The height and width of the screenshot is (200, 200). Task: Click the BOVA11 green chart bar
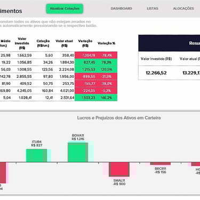(x=78, y=153)
